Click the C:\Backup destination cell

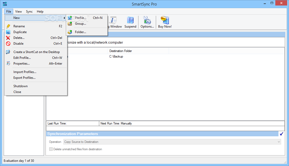click(x=116, y=56)
